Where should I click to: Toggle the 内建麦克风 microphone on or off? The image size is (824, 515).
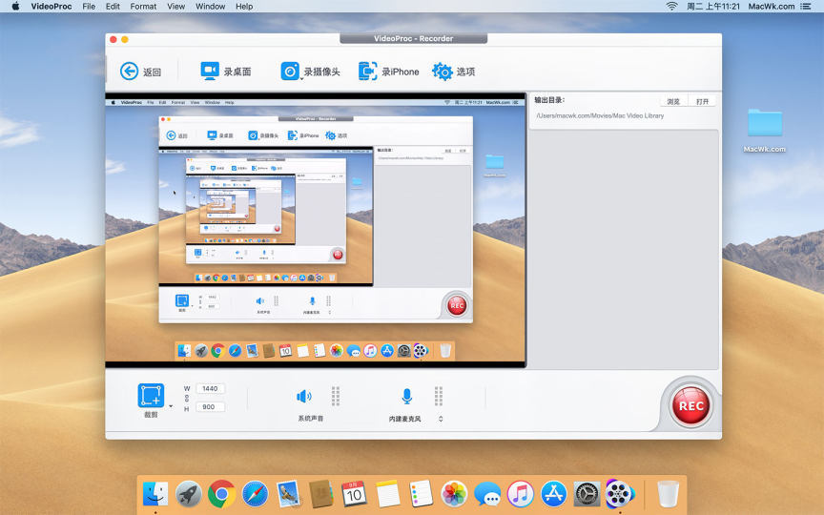(407, 397)
